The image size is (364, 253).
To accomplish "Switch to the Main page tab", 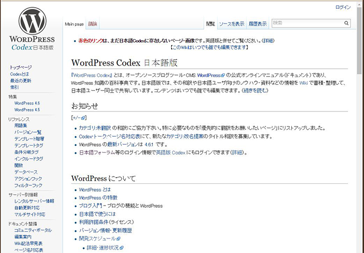I will 74,24.
